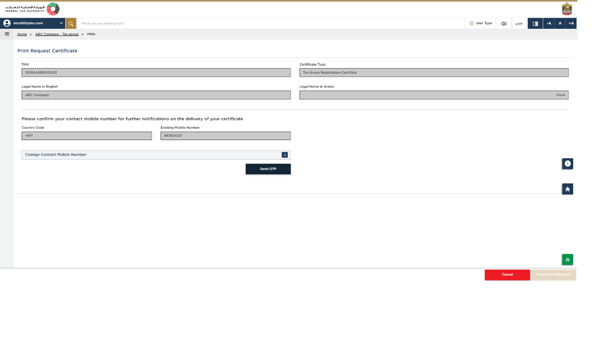
Task: Expand Change Contact Mobile Number section
Action: click(x=156, y=155)
